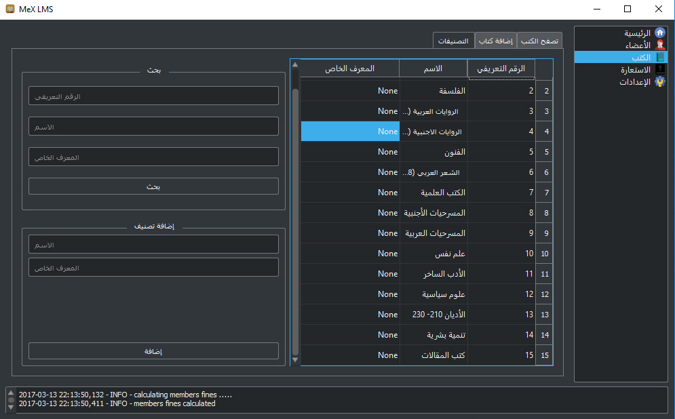Select the الفلسفة category cell
Viewport: 675px width, 419px height.
pyautogui.click(x=433, y=91)
